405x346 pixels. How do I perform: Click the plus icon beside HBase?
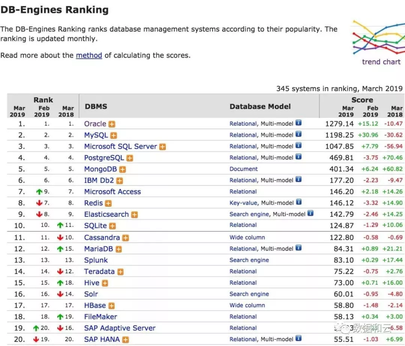pyautogui.click(x=111, y=306)
